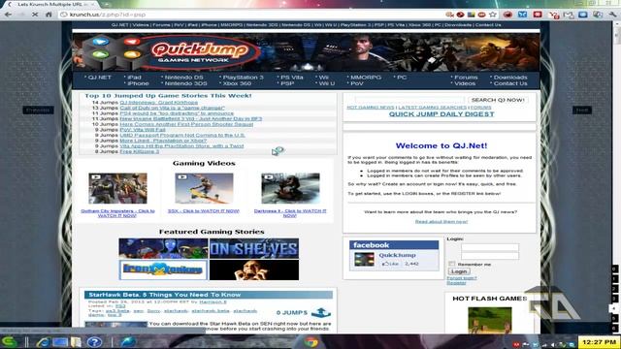Screen dimensions: 621x349
Task: Click the Login password field
Action: [489, 256]
